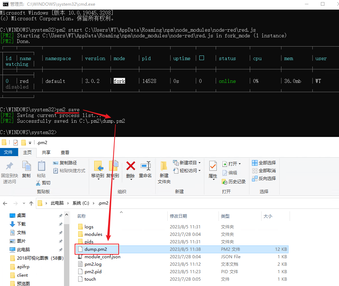Click the Pin to Quick access icon
Viewport: 339px width, 286px height.
pos(10,166)
